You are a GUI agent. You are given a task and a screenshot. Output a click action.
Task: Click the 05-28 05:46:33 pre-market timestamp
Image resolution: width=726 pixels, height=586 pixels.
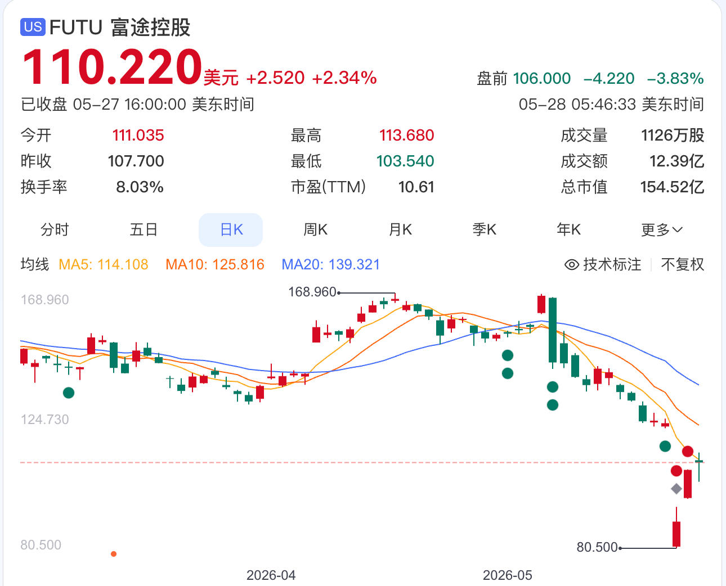(611, 104)
